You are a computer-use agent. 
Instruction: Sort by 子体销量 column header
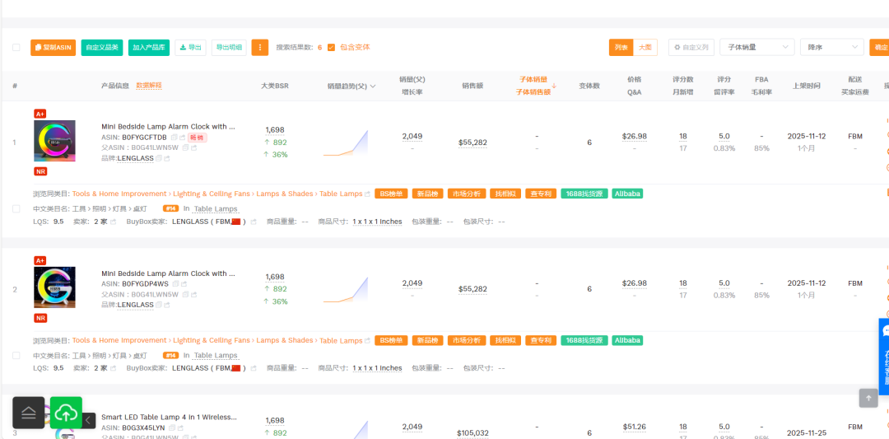(x=533, y=86)
